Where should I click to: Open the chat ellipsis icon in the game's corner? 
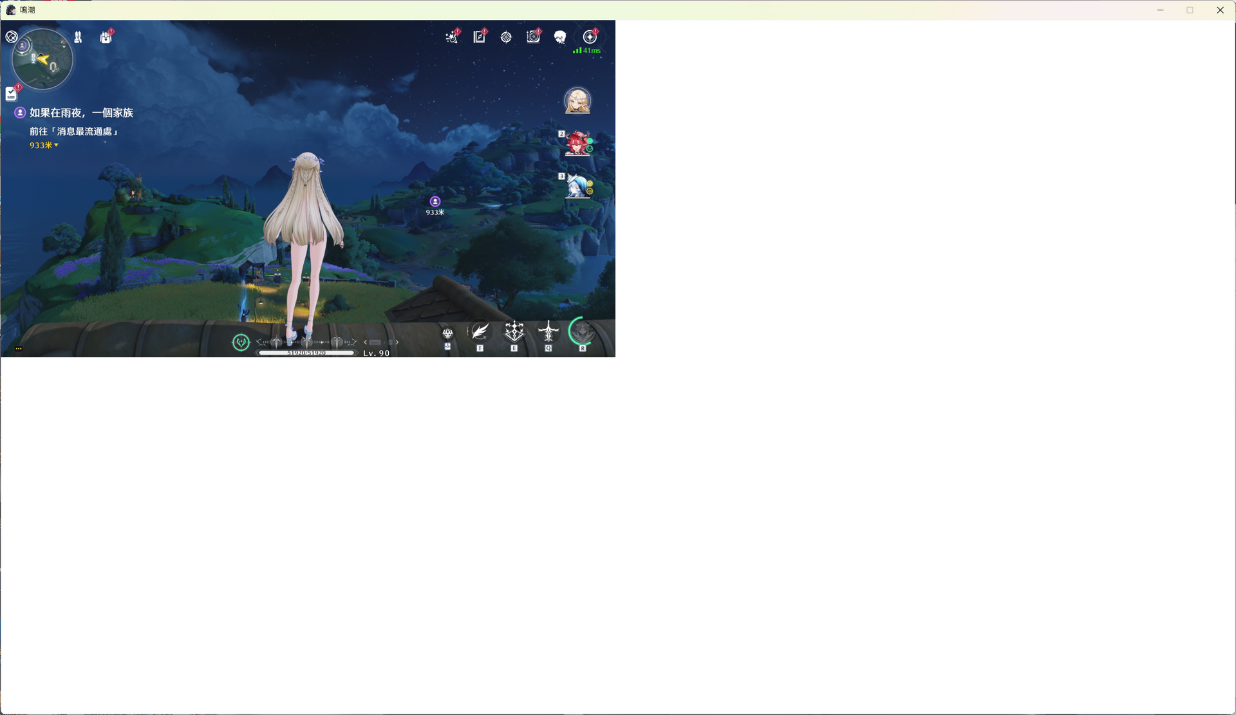[19, 349]
